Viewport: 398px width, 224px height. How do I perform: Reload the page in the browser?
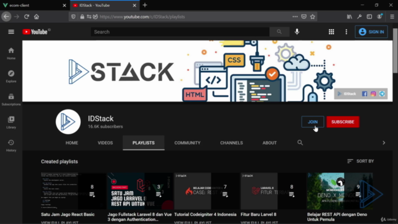26,17
